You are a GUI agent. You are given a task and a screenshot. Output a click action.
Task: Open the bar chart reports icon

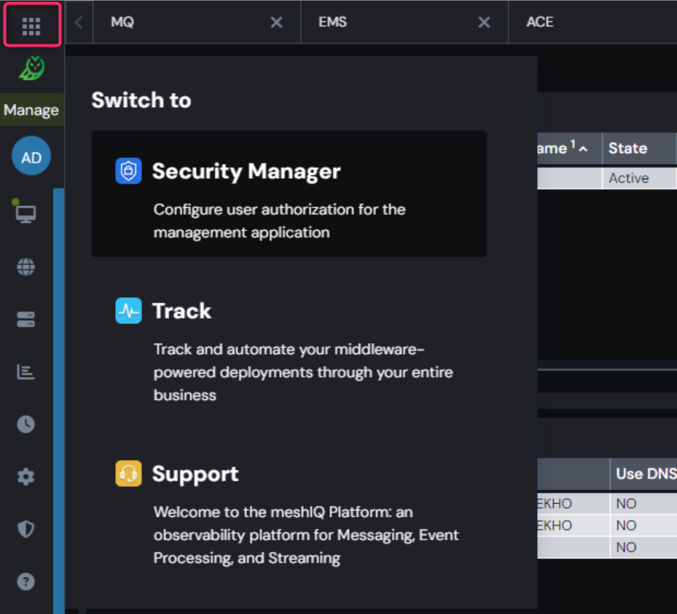(26, 372)
